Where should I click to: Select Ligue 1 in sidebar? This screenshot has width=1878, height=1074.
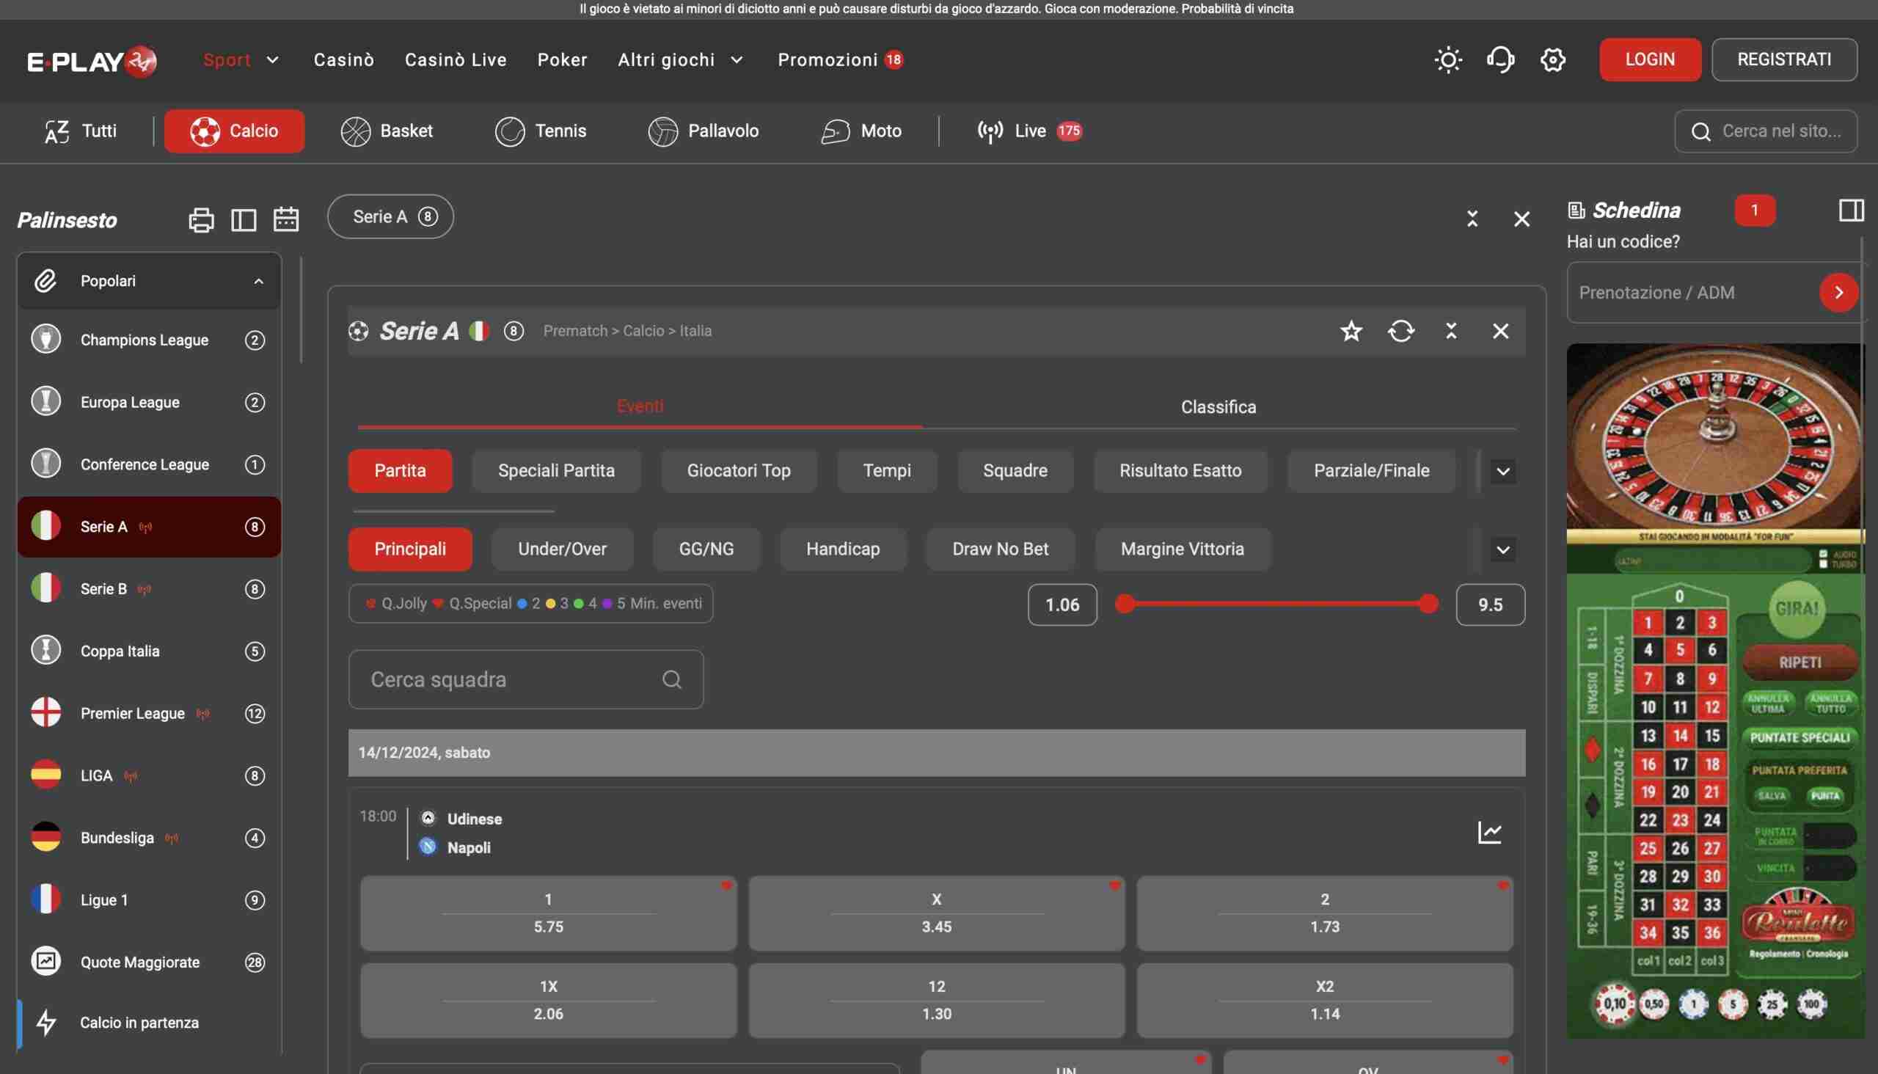pos(149,900)
